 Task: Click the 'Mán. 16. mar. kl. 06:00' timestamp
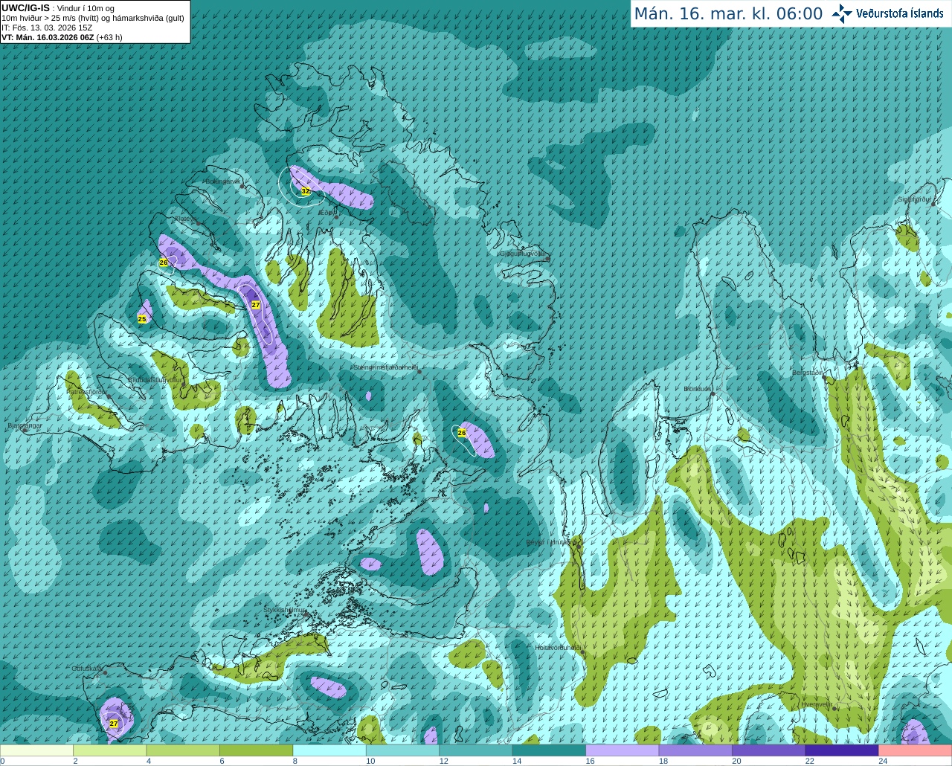(x=728, y=14)
